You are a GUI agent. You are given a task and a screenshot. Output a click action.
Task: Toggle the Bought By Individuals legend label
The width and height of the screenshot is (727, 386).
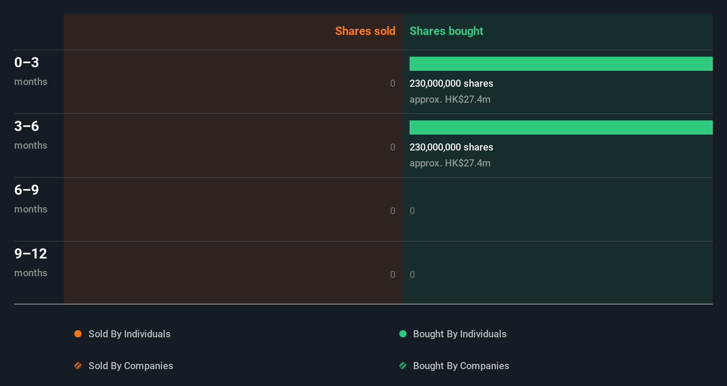(x=460, y=334)
